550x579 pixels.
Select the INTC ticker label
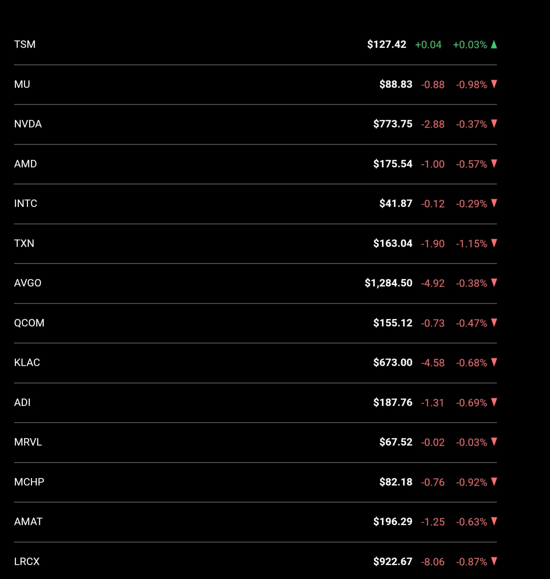coord(26,203)
